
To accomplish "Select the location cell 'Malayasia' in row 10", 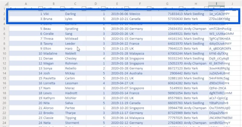I will point(140,54).
